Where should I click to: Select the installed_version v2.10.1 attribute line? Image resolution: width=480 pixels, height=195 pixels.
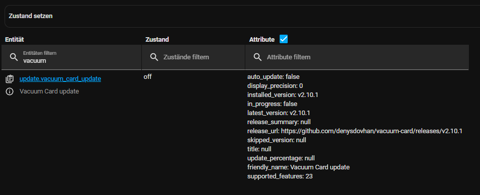(283, 95)
